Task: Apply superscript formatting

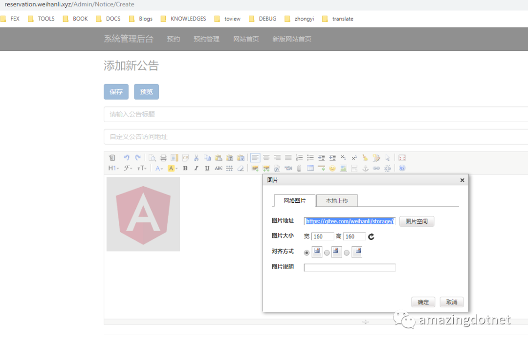Action: click(x=354, y=157)
